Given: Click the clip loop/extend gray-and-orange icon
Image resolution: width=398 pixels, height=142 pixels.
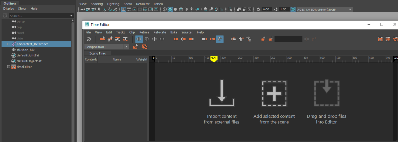Looking at the screenshot, I should [205, 39].
